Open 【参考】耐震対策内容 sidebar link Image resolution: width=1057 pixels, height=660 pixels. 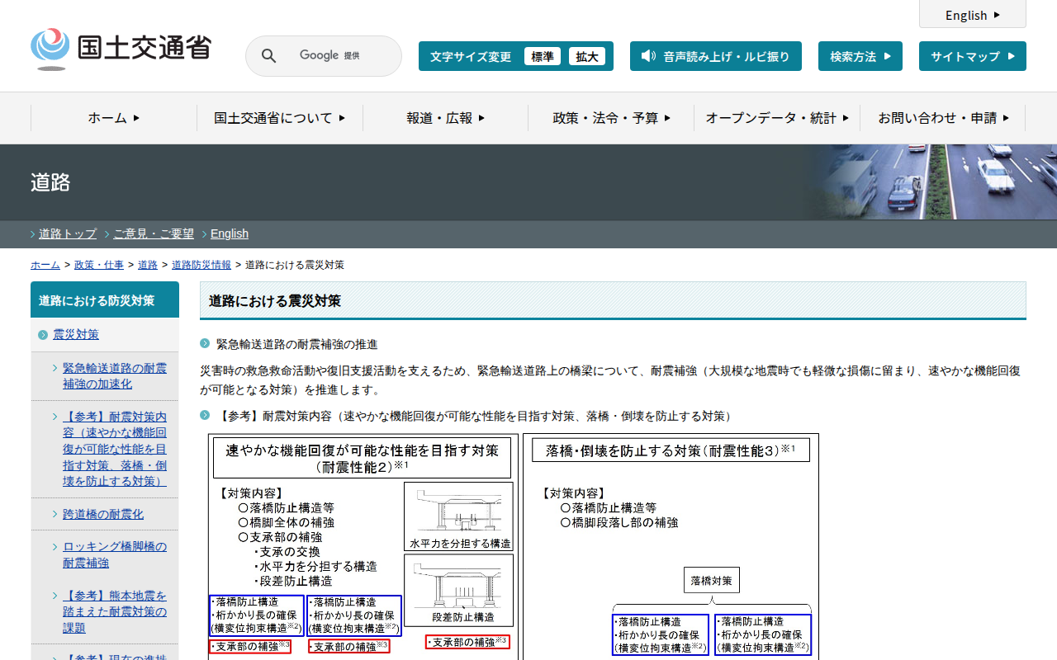[115, 449]
